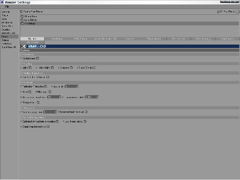Toggle Reflection/Refraction checkbox
Viewport: 240px width, 180px height.
(x=46, y=86)
